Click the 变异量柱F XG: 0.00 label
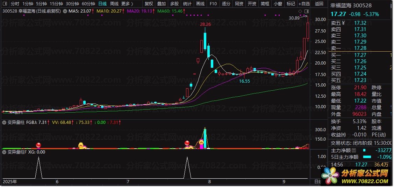Image resolution: width=394 pixels, height=187 pixels. [x=26, y=152]
